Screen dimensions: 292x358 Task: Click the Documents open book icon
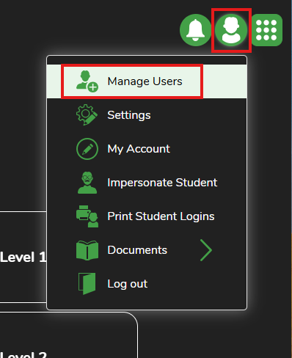point(87,250)
